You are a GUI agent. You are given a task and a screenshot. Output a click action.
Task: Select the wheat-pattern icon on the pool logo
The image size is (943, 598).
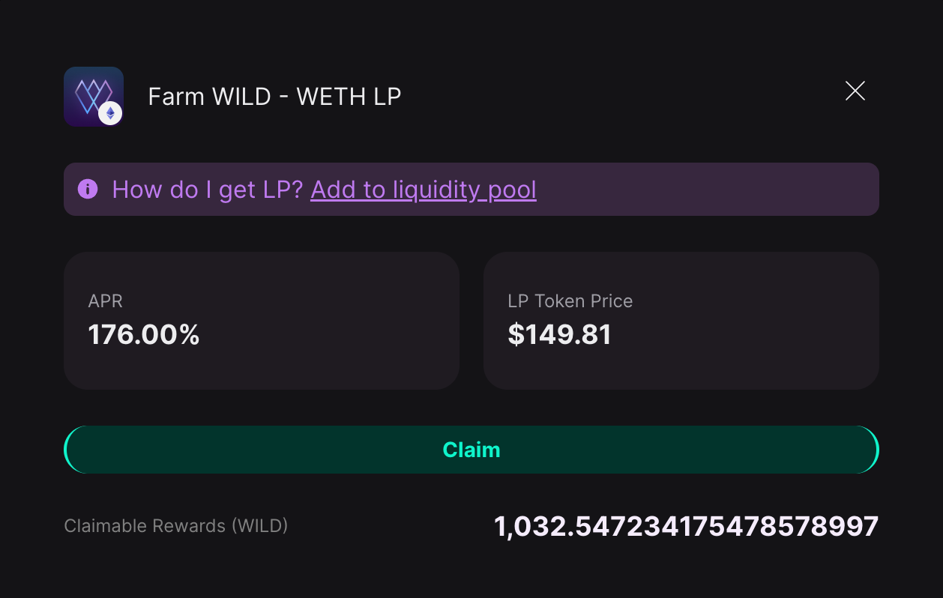[x=91, y=93]
